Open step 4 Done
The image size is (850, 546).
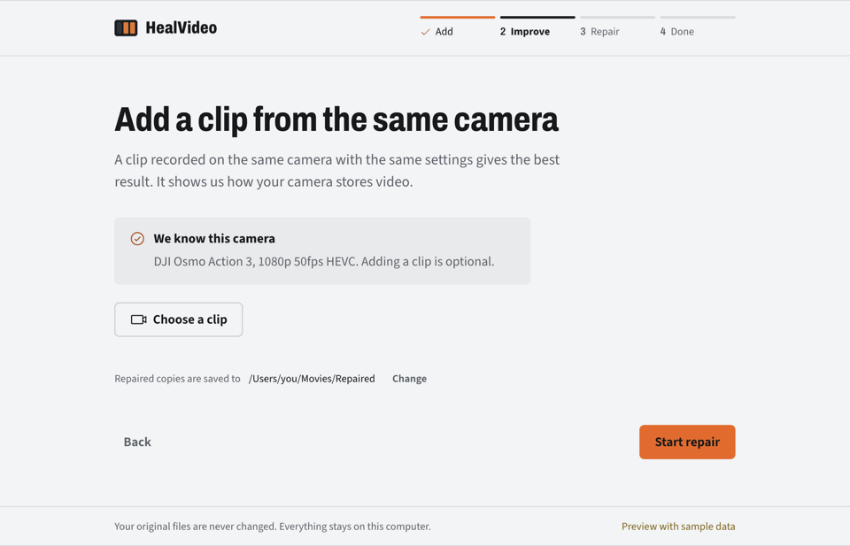(698, 27)
